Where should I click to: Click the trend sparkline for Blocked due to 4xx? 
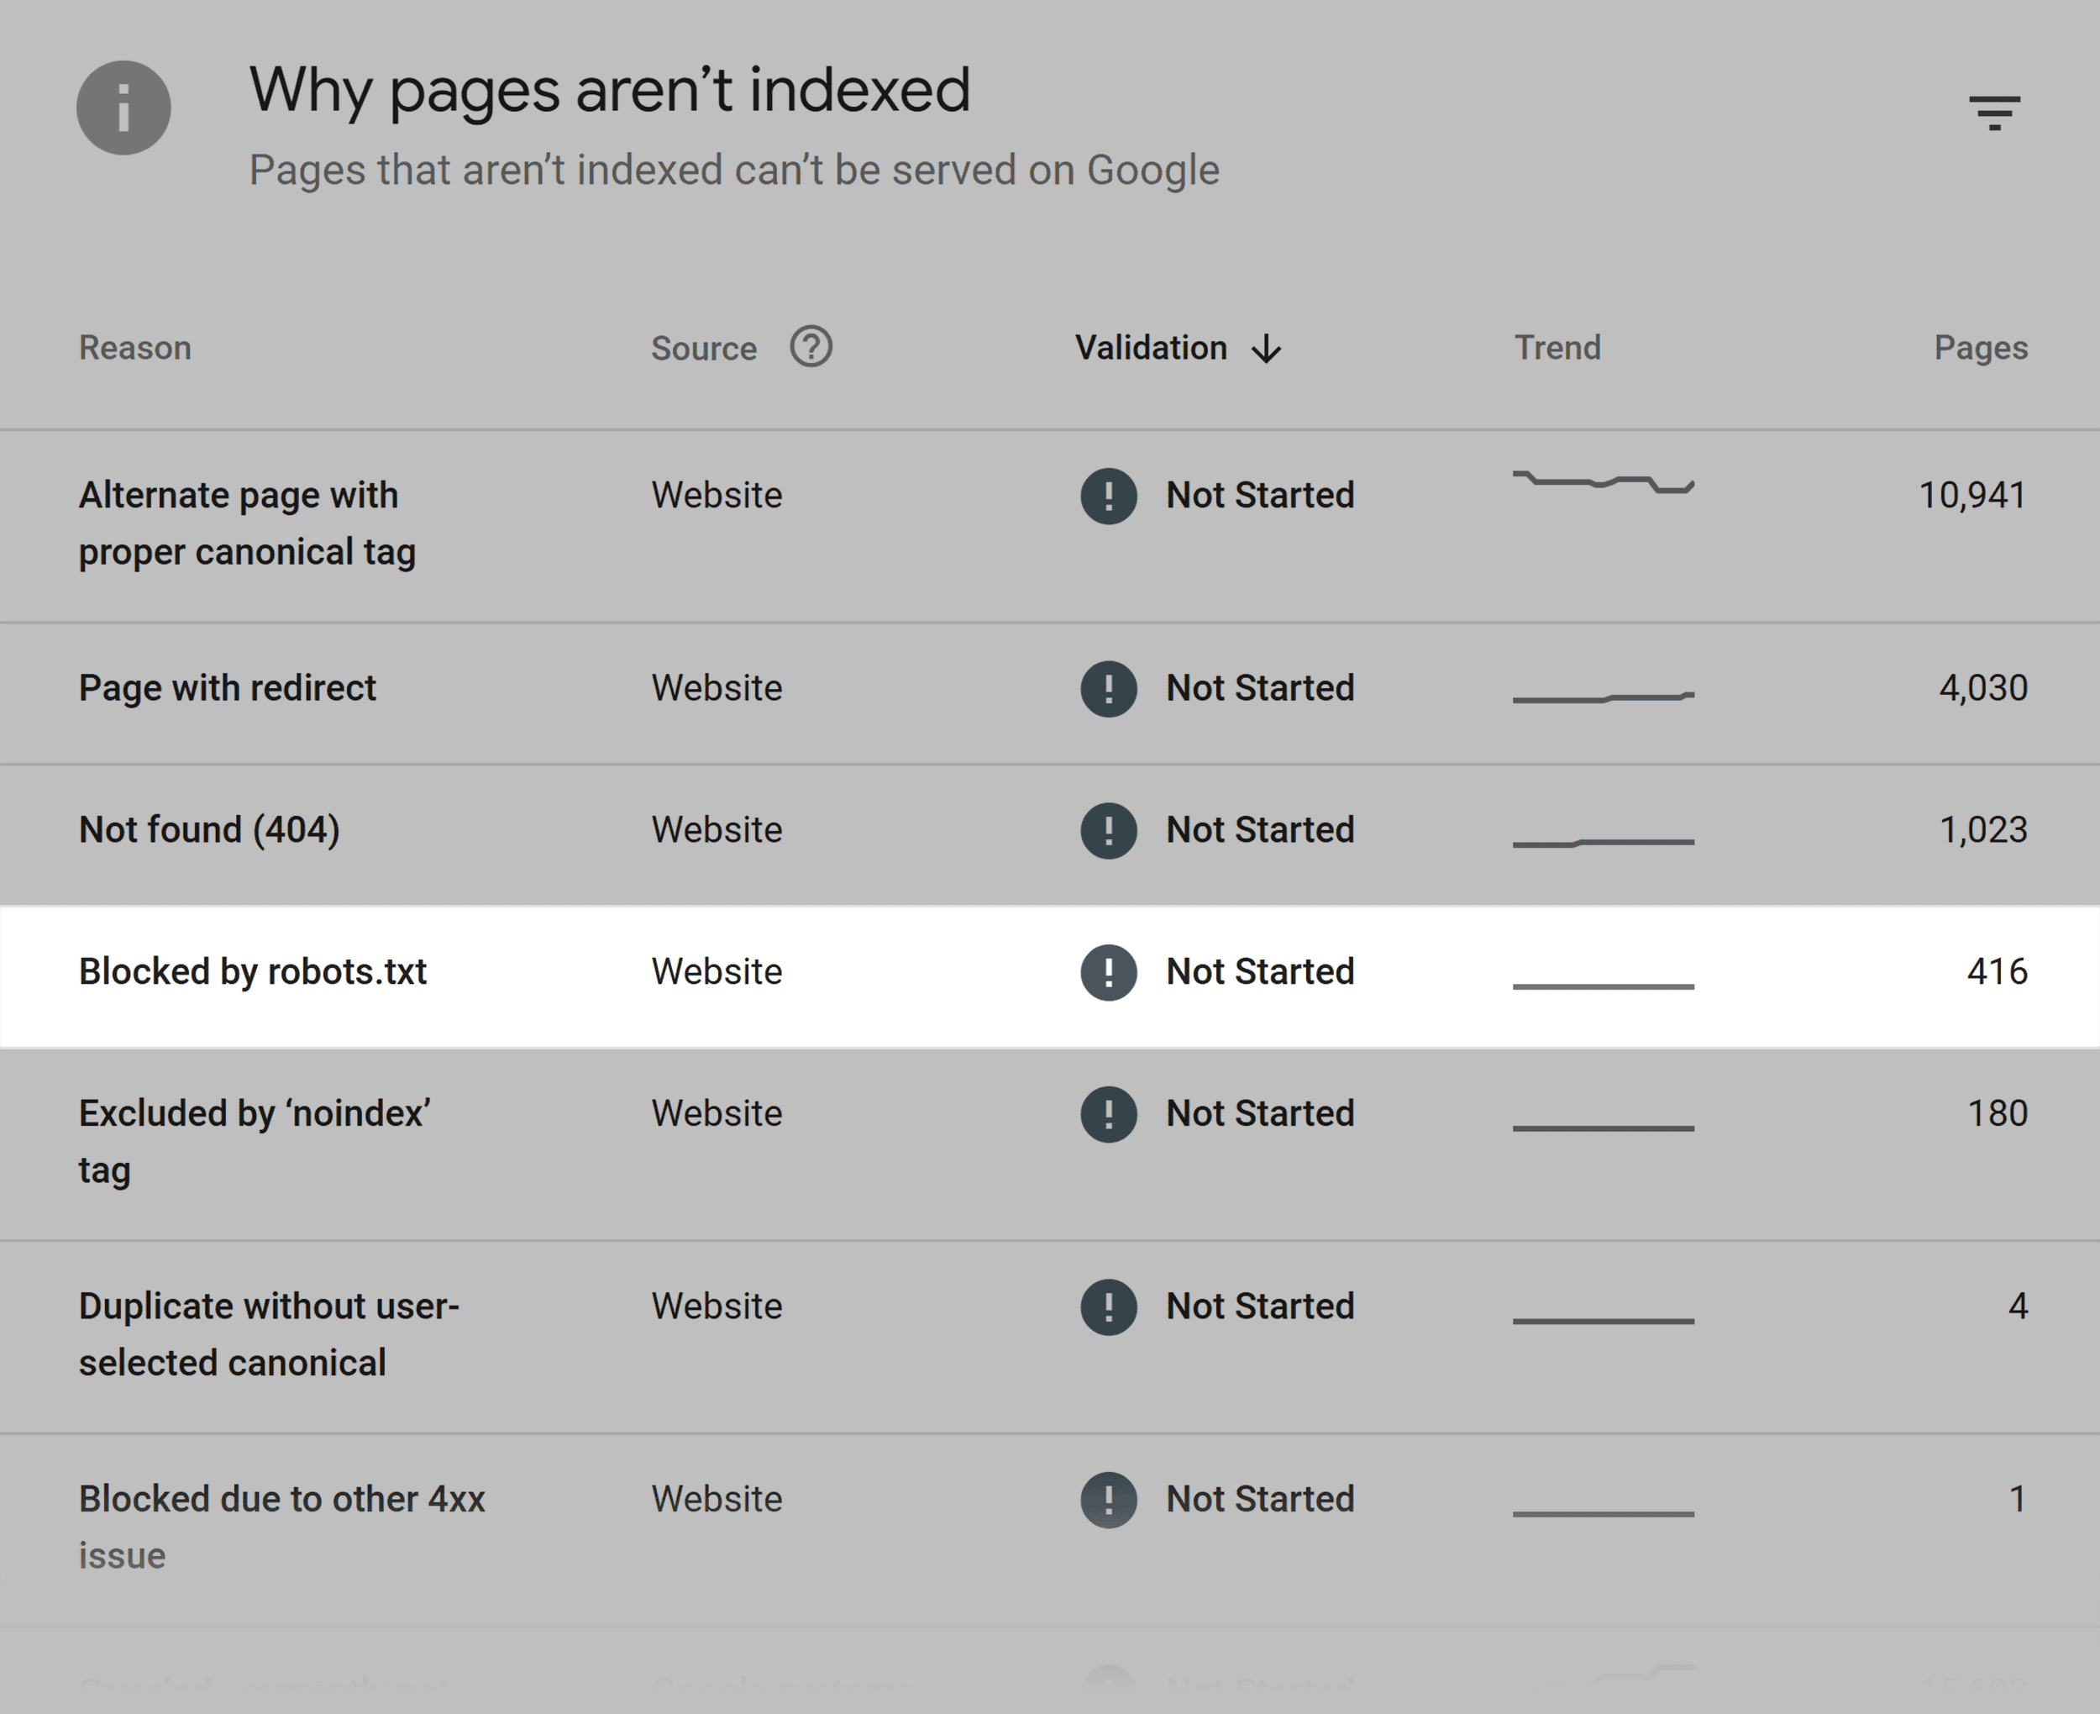click(x=1604, y=1513)
